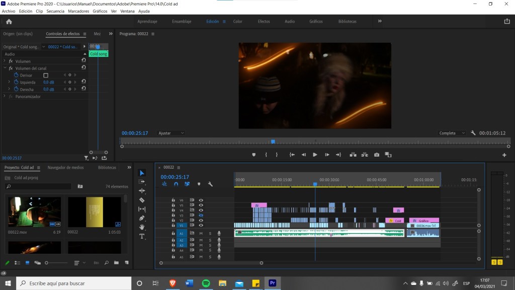Switch to the Color workspace tab
This screenshot has height=290, width=515.
pyautogui.click(x=237, y=22)
